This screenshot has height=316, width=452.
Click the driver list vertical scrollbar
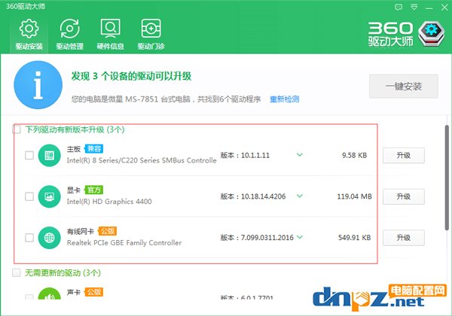click(447, 177)
